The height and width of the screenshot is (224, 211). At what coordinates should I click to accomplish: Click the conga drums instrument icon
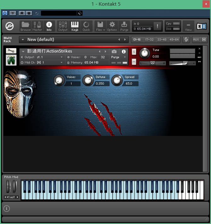pyautogui.click(x=11, y=60)
